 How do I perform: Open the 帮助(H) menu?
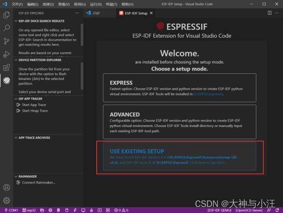pyautogui.click(x=127, y=4)
